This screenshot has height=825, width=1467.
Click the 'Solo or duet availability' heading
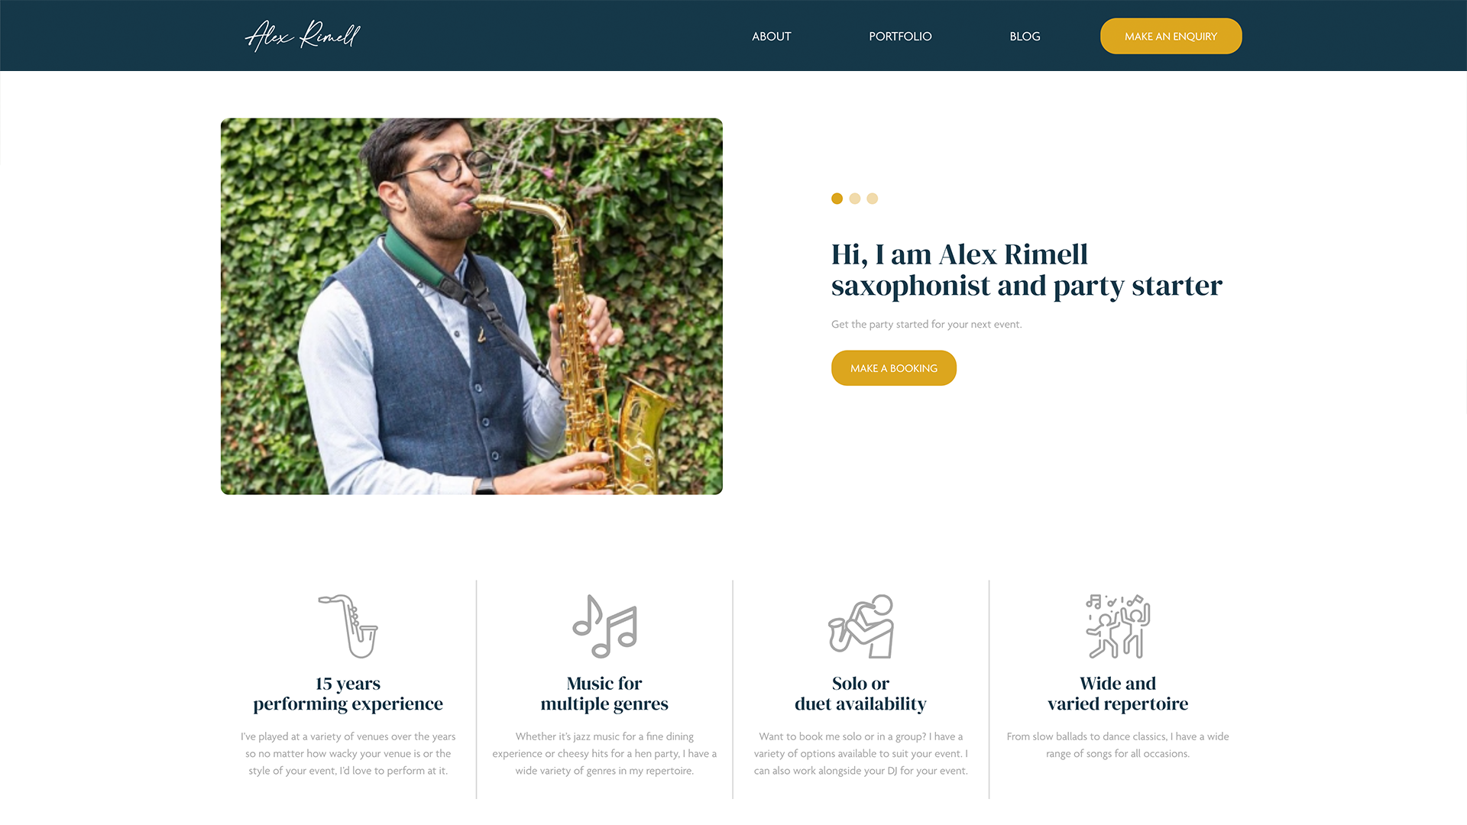coord(860,694)
